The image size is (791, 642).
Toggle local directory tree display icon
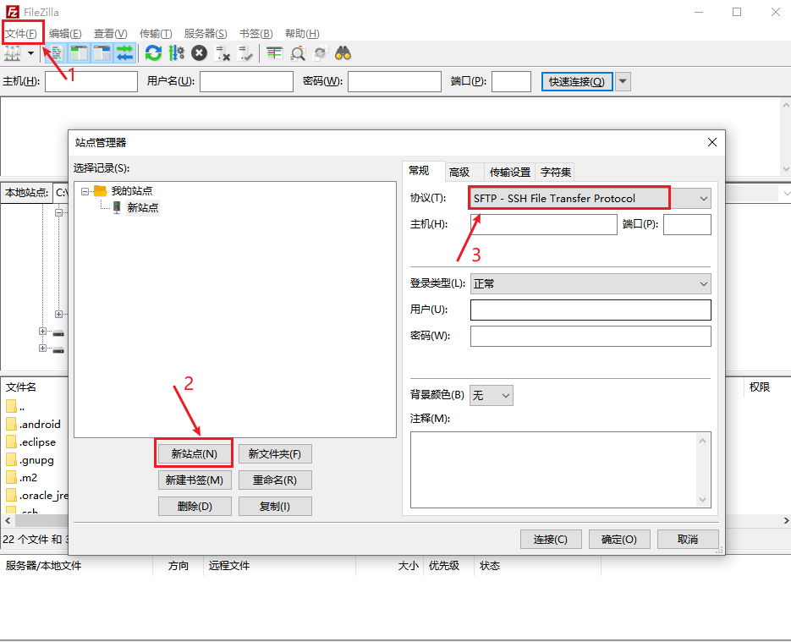pos(80,53)
